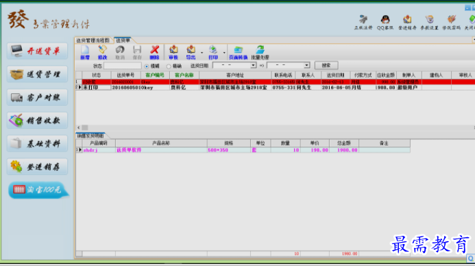Select the 未打印 status cell in row 2
475x266 pixels.
tap(97, 87)
